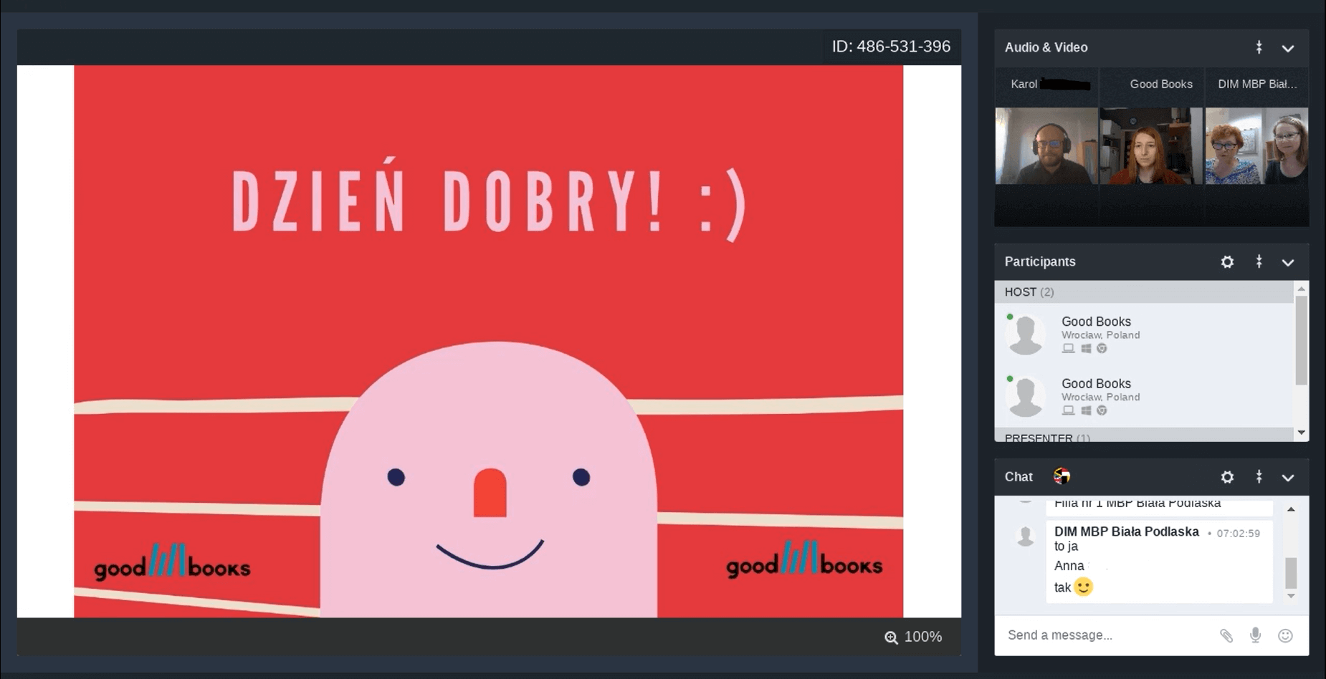This screenshot has height=679, width=1326.
Task: Click the HOST (2) group header
Action: [x=1144, y=292]
